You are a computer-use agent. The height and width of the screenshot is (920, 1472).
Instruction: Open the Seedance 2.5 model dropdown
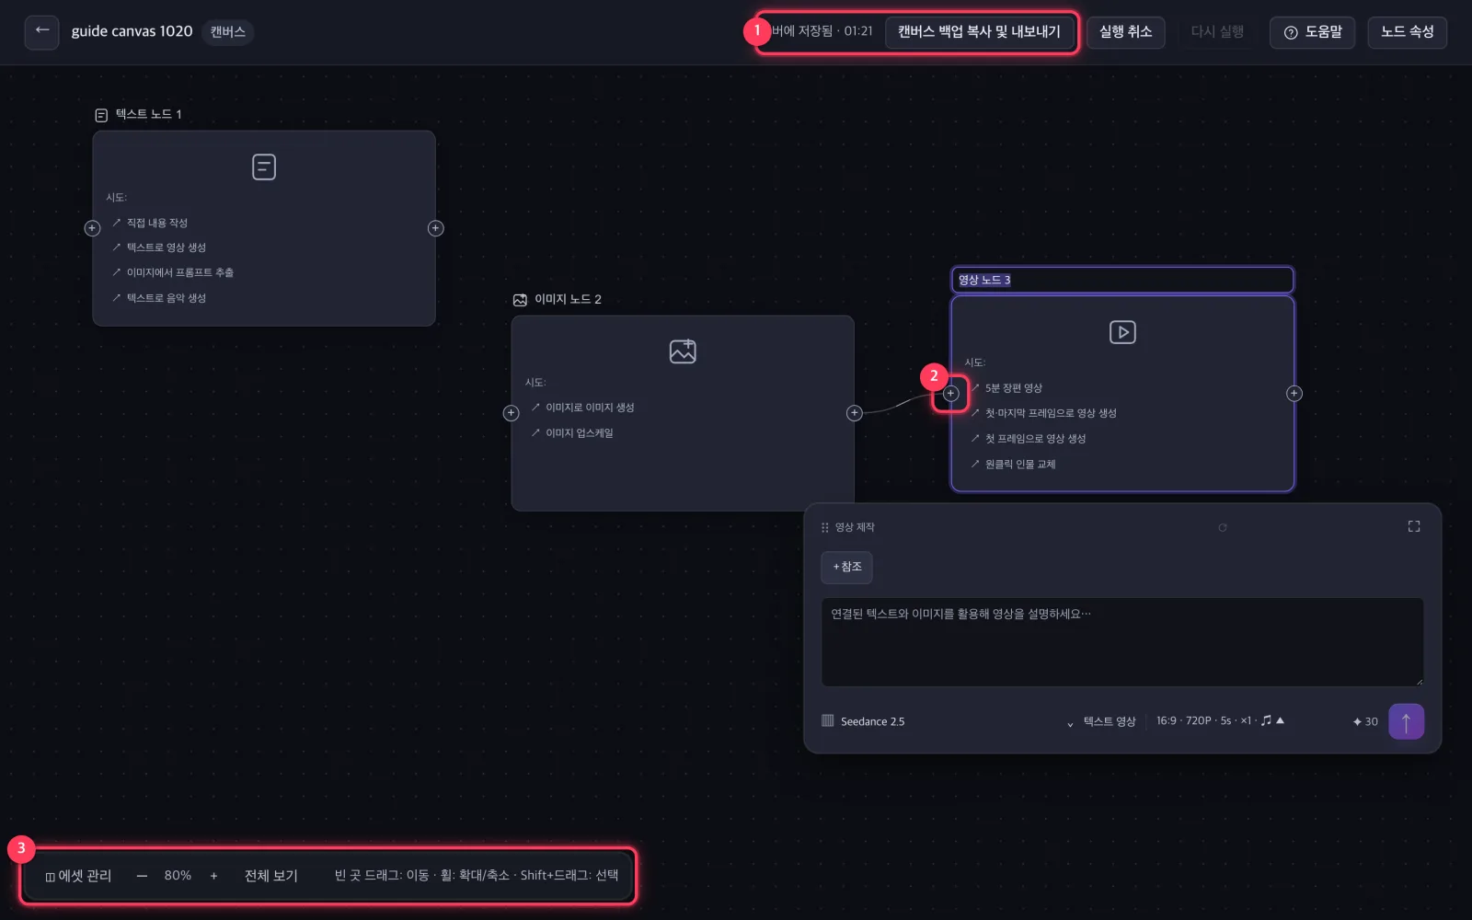tap(948, 721)
